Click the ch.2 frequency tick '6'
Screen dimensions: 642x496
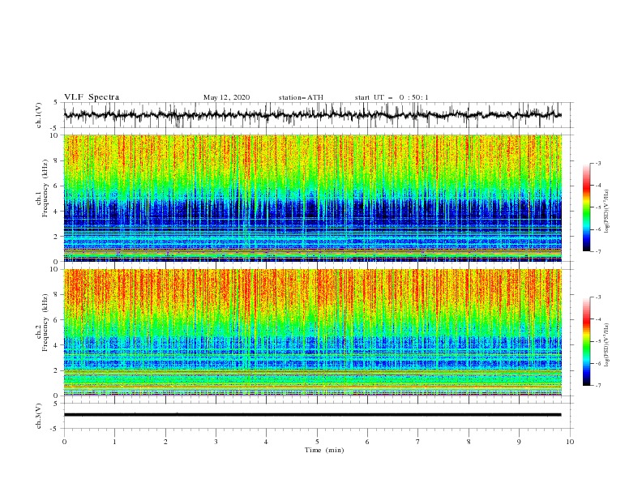[56, 320]
